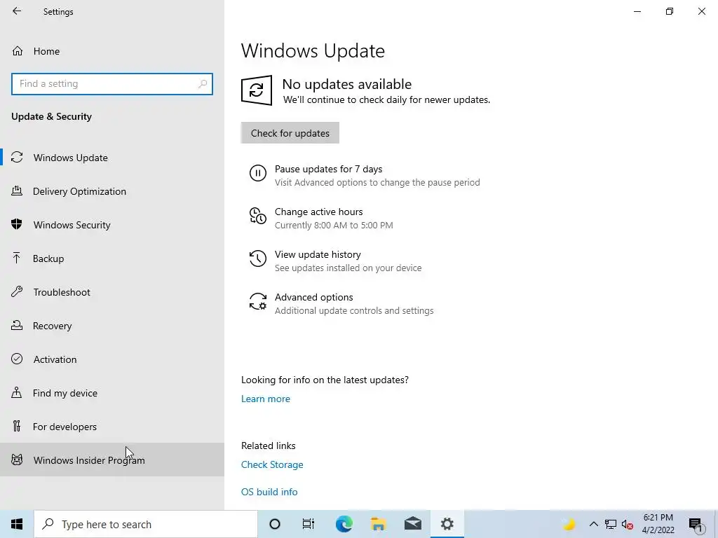Select Backup in the sidebar

click(x=112, y=258)
